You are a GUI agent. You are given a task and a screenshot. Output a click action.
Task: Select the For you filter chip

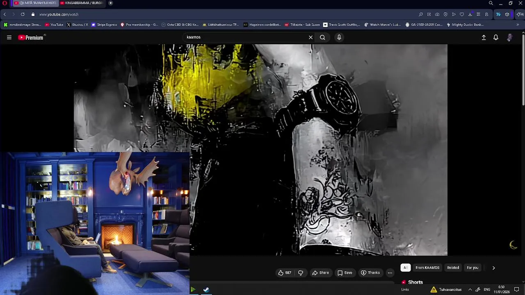[x=472, y=268]
